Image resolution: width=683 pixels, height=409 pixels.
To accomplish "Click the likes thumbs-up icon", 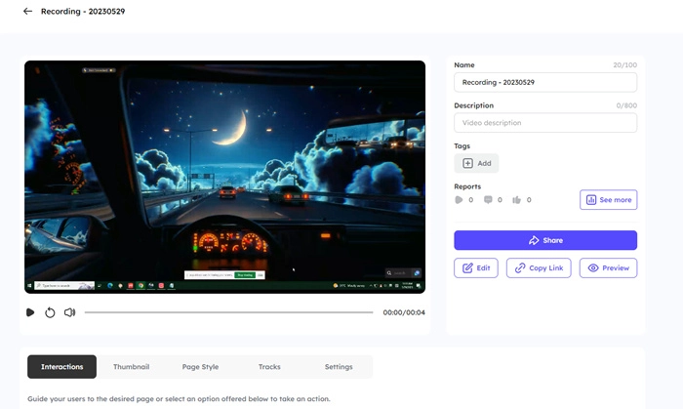I will click(x=515, y=200).
